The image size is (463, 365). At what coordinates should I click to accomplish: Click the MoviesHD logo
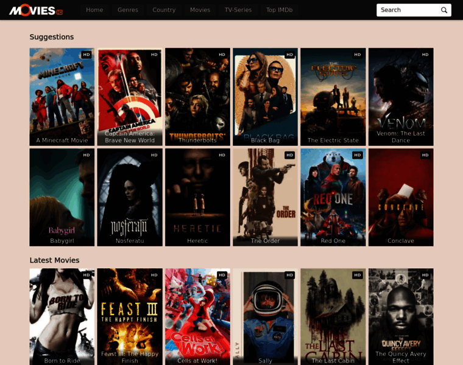click(x=36, y=10)
